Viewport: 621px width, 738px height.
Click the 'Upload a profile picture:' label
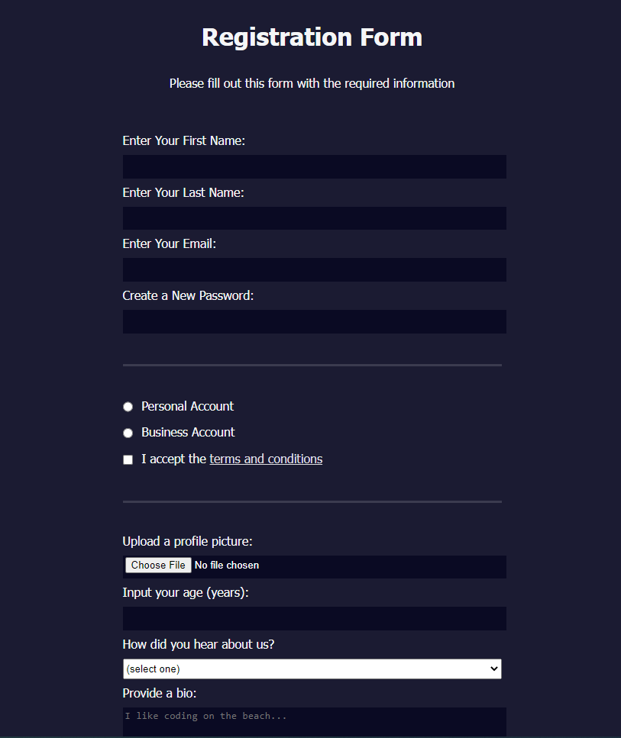(187, 540)
